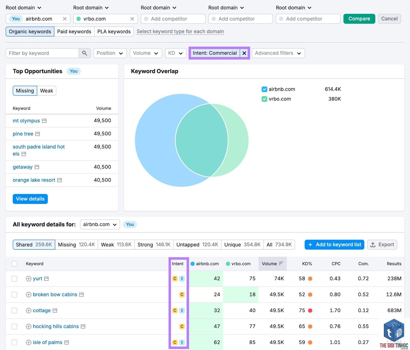
Task: Open SERP icon in the cottage row
Action: (x=55, y=311)
